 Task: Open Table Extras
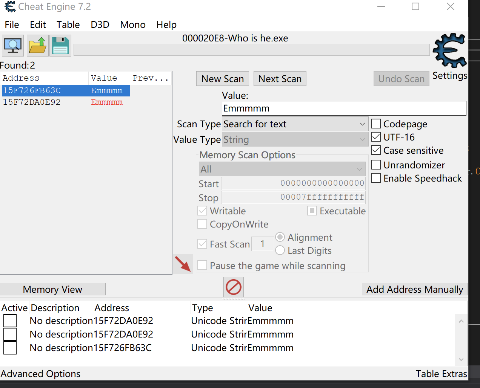[x=442, y=374]
